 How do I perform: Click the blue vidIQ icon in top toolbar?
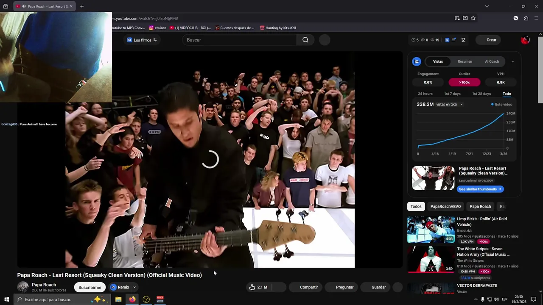[447, 40]
